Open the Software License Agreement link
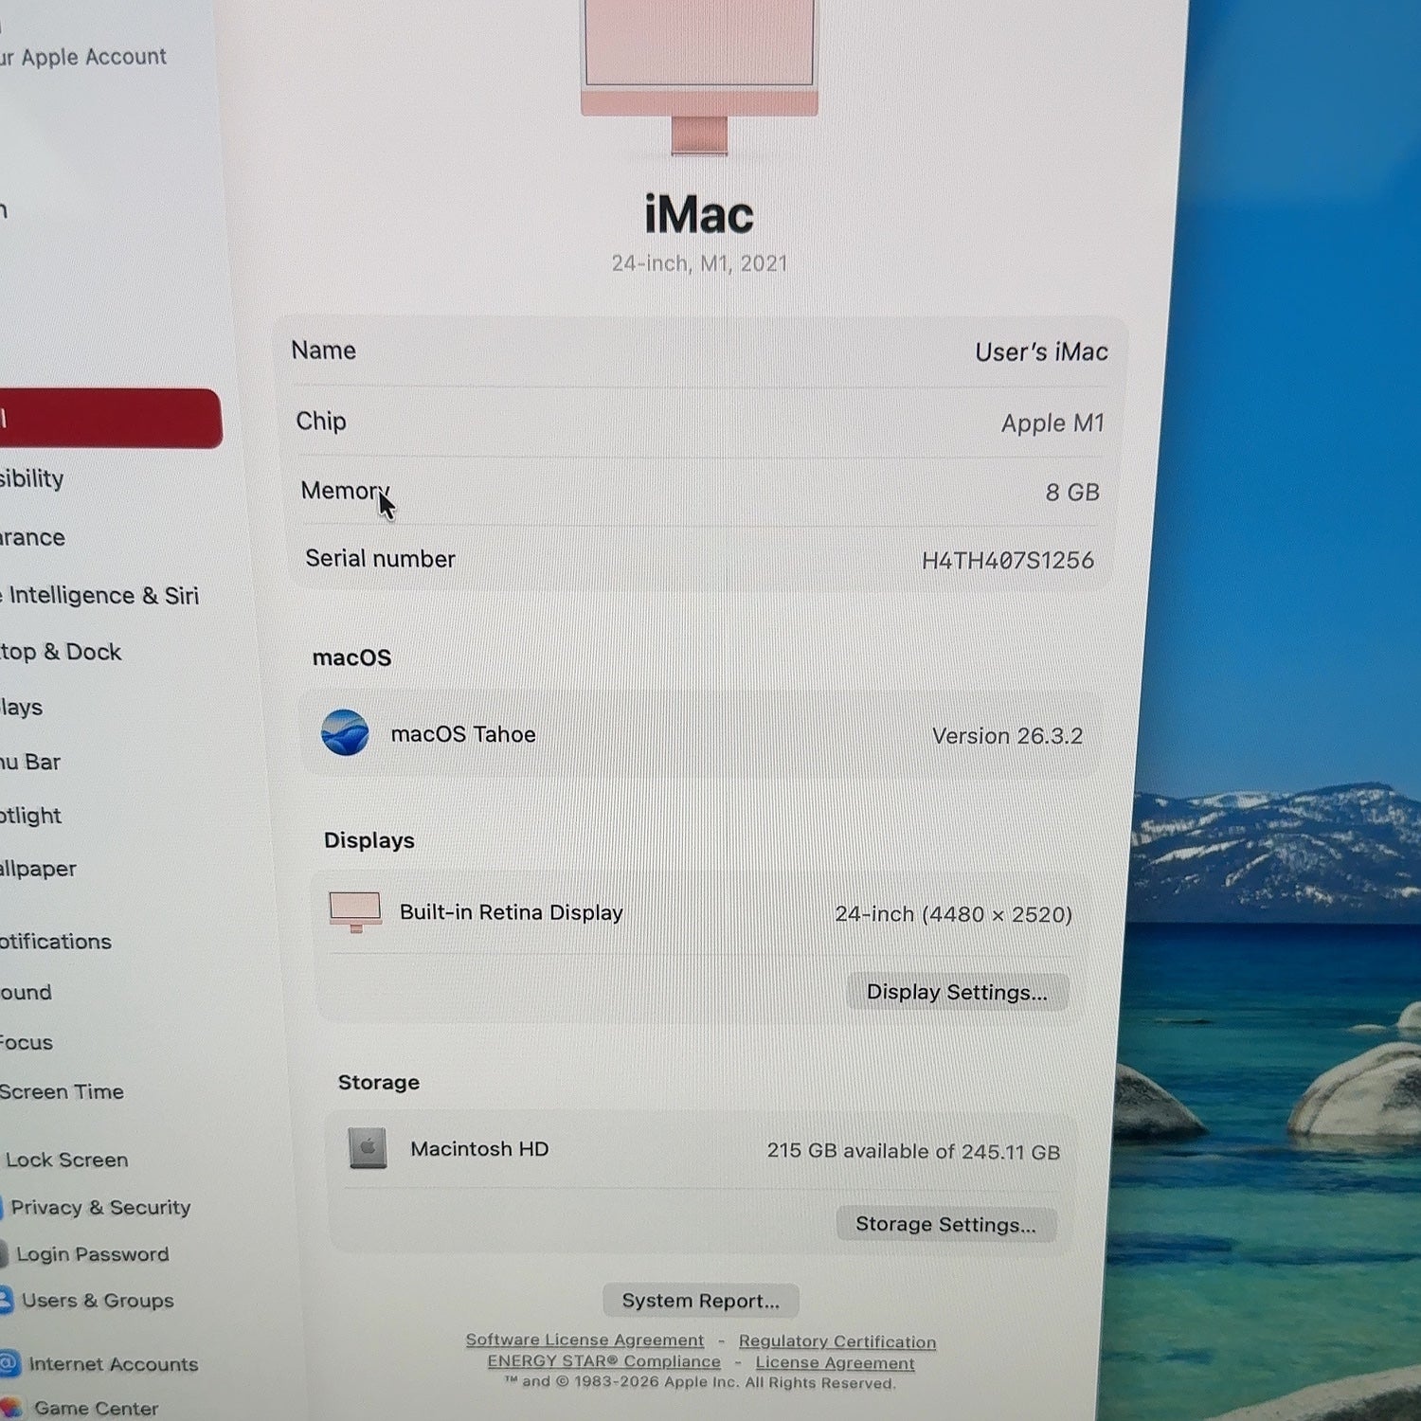1421x1421 pixels. coord(585,1340)
